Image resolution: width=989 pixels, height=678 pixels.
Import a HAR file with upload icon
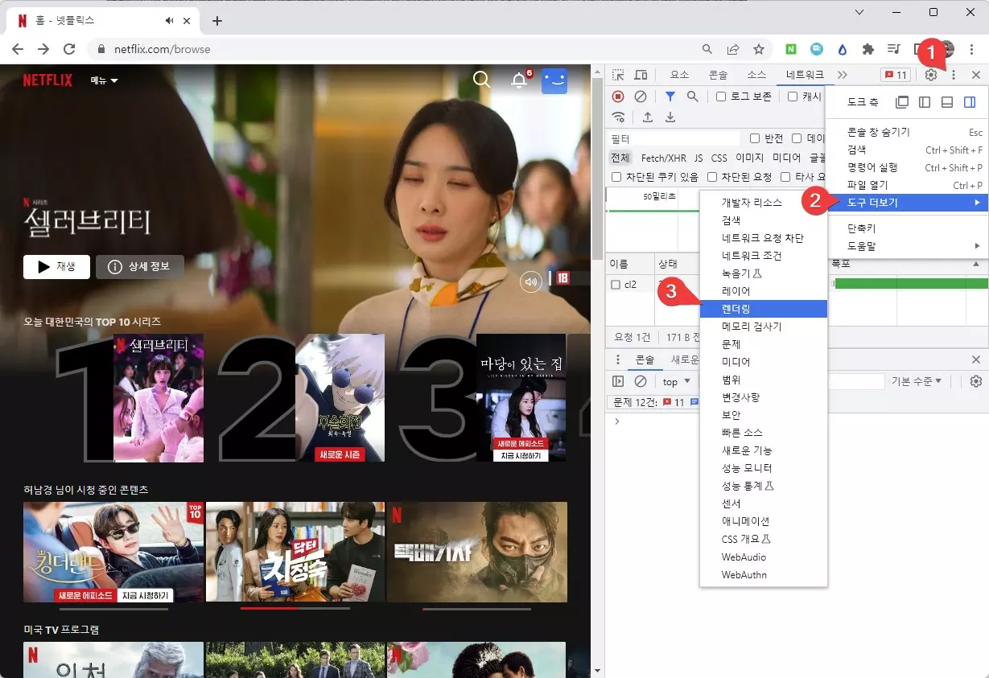click(x=647, y=117)
